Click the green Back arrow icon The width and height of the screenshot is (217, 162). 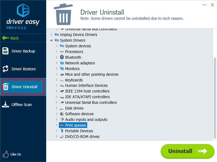click(x=6, y=38)
